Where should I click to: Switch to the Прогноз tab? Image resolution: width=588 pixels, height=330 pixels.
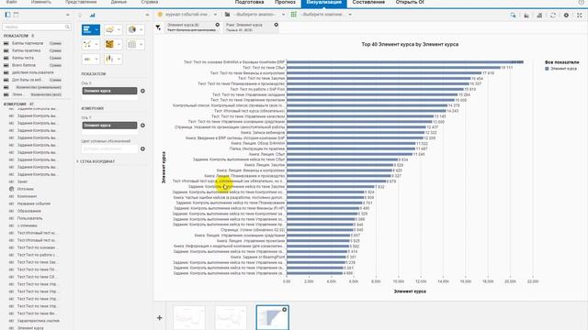(285, 2)
